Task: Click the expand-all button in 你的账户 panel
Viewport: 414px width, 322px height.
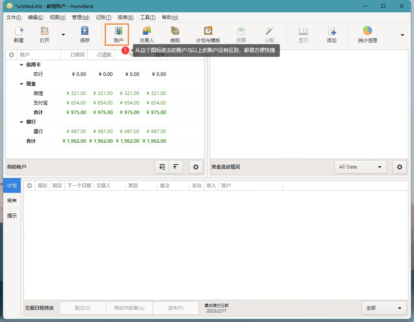Action: coord(162,167)
